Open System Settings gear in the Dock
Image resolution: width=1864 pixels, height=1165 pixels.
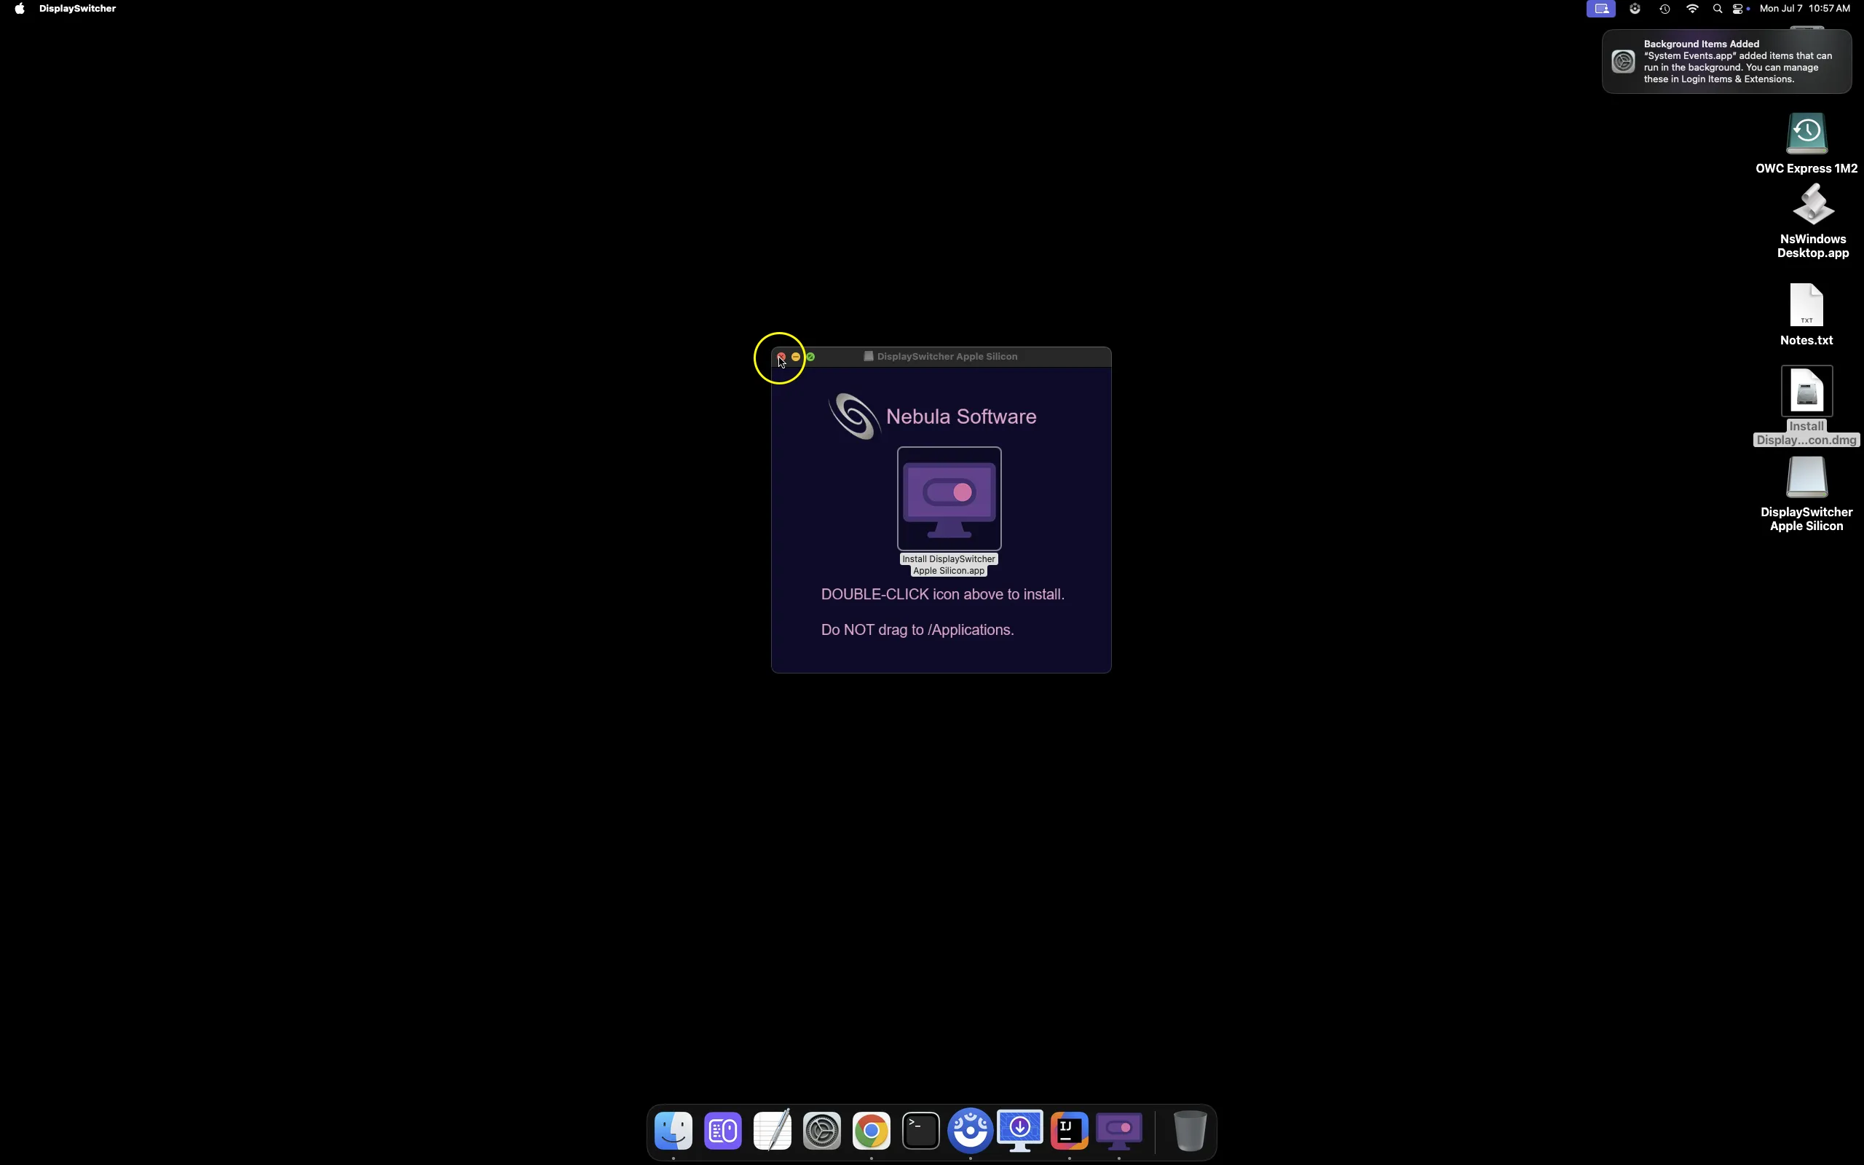coord(822,1131)
